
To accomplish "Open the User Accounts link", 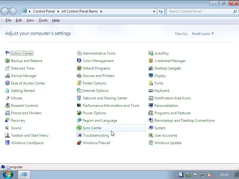I will tap(166, 135).
